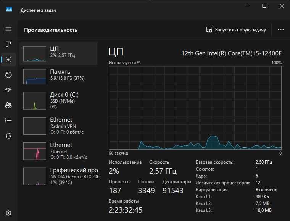Open Task Manager settings gear

(x=8, y=213)
